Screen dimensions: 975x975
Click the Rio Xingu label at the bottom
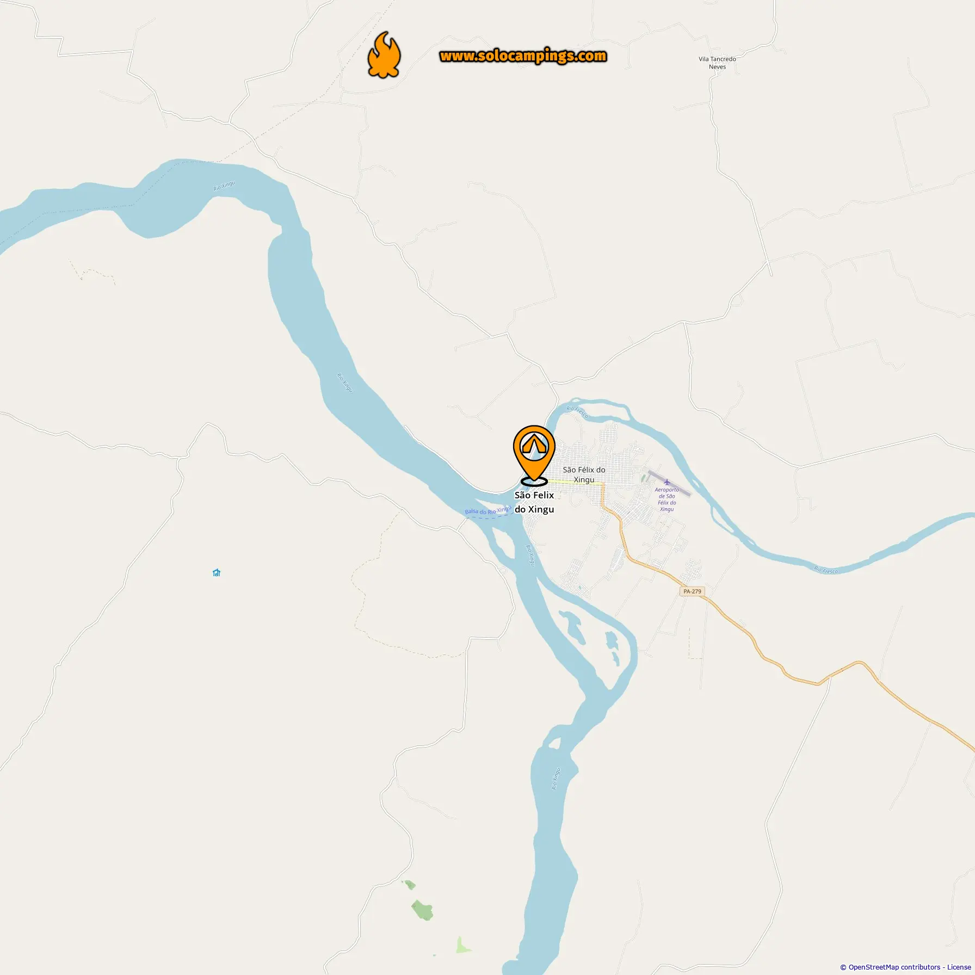556,779
